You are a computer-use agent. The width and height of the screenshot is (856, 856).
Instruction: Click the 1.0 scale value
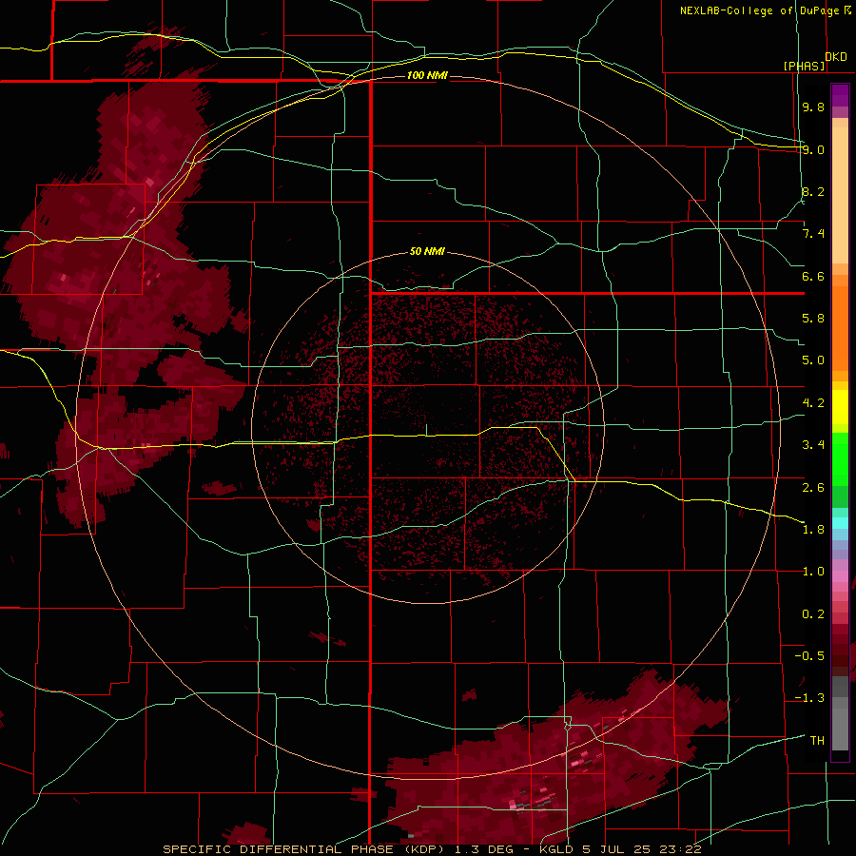point(813,572)
